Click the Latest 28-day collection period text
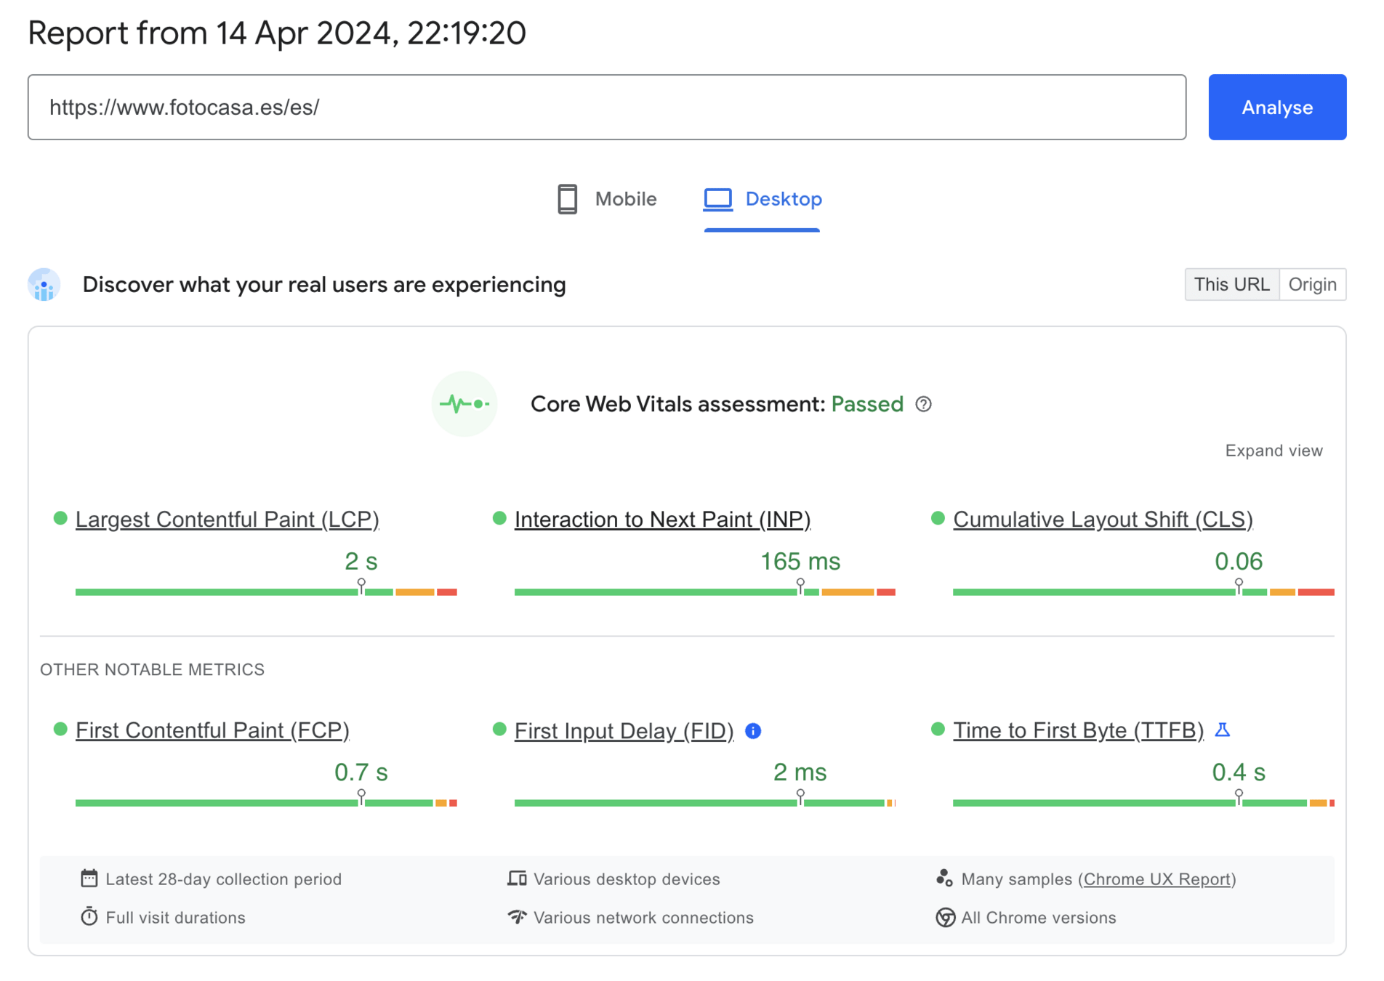Screen dimensions: 1384x981 click(x=224, y=879)
